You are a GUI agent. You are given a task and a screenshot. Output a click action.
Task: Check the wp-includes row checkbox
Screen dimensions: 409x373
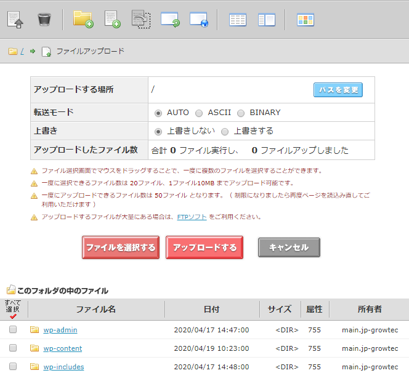click(13, 366)
